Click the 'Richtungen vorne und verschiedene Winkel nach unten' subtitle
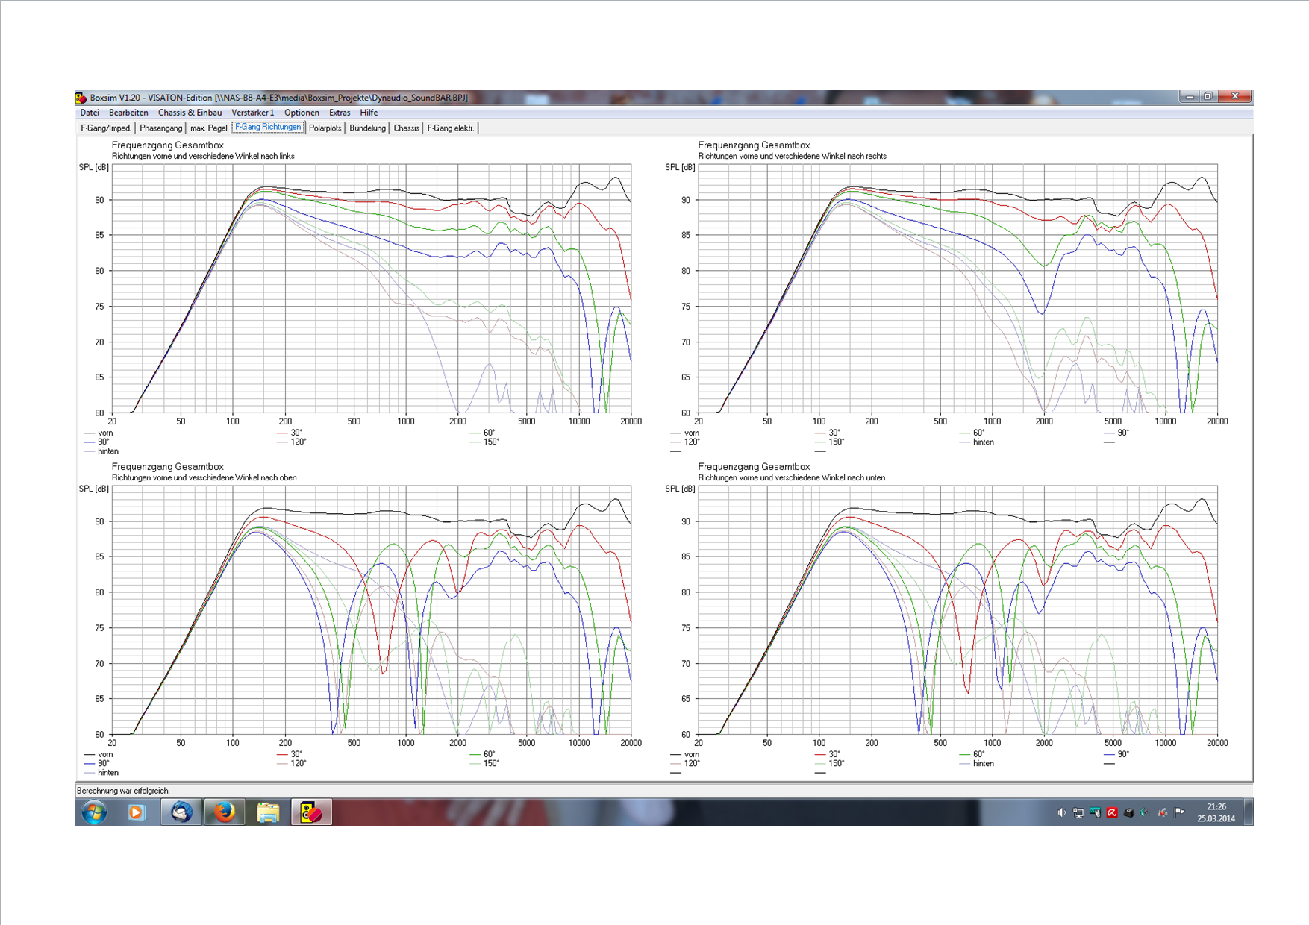The width and height of the screenshot is (1309, 925). [x=791, y=478]
